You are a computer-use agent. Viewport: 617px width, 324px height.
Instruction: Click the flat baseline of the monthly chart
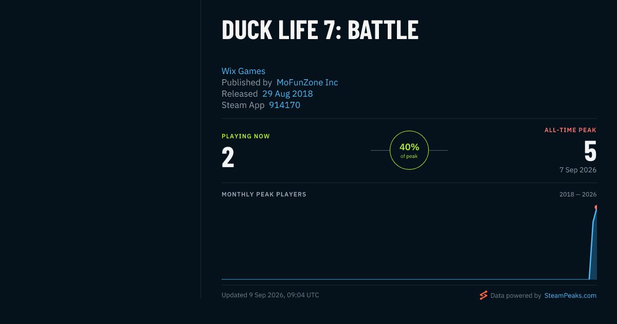[x=405, y=279]
